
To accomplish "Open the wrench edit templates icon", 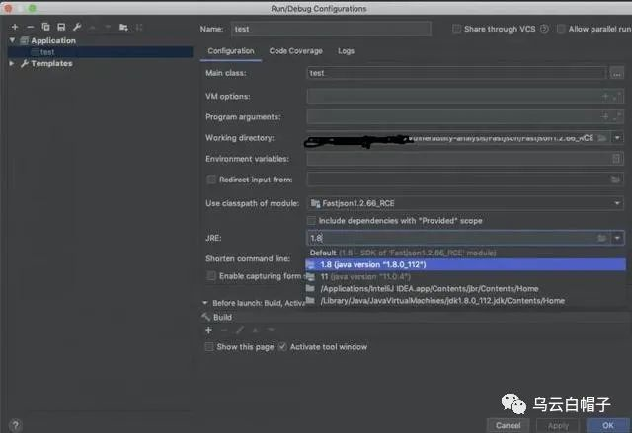I will (x=77, y=27).
